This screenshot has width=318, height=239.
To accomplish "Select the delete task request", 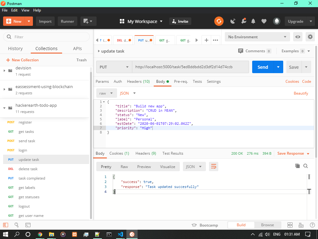I will tap(46, 169).
